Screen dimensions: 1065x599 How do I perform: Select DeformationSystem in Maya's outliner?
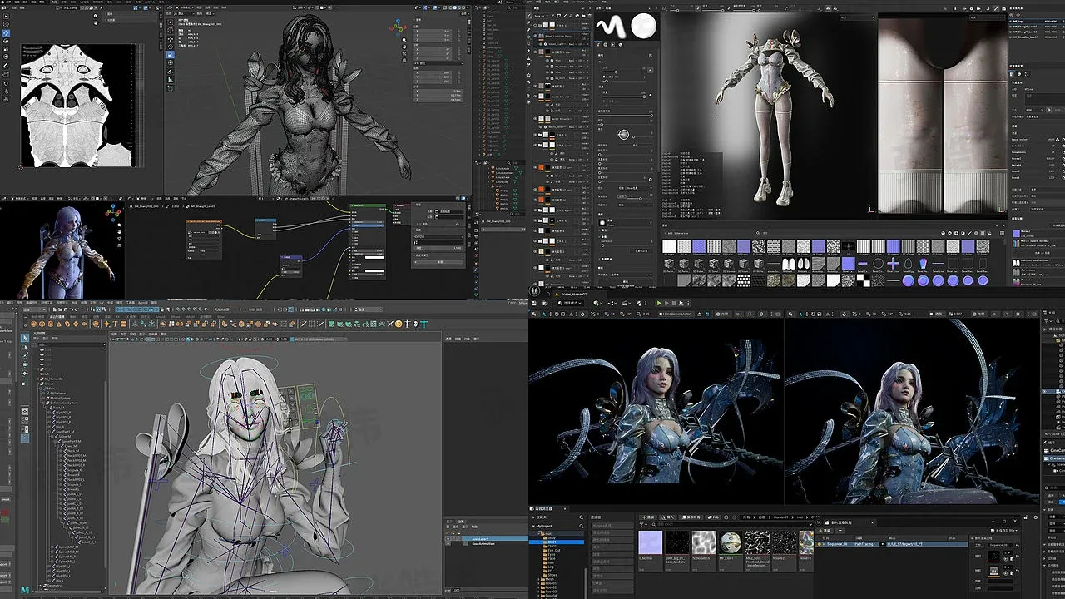tap(64, 403)
